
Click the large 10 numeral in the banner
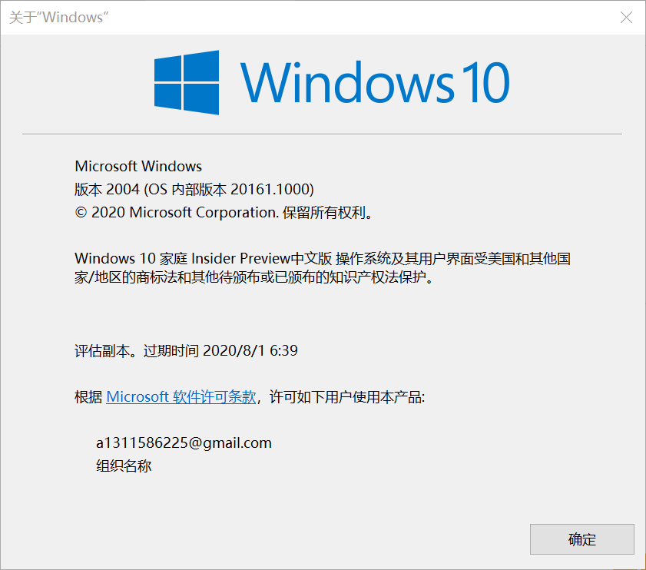486,82
